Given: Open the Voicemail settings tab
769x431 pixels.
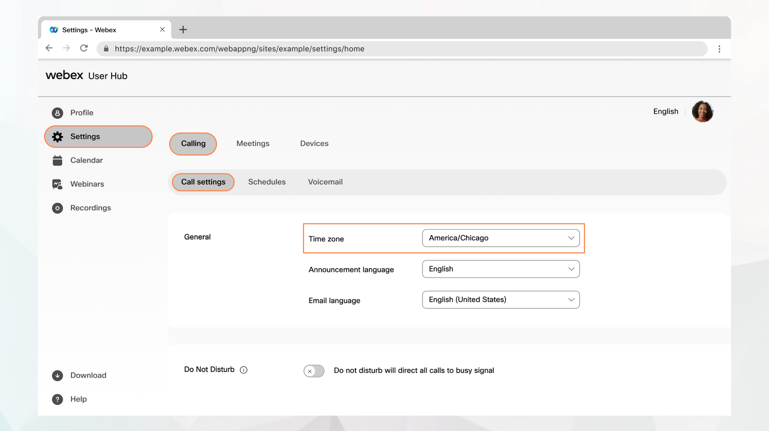Looking at the screenshot, I should tap(325, 182).
